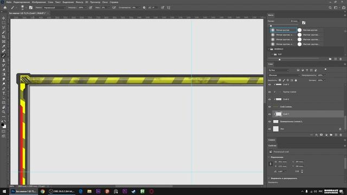Create a new adjustment layer icon
The image size is (347, 195).
click(326, 135)
